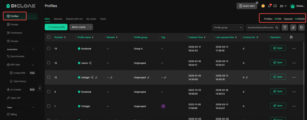Go to the Trash tab

point(103,19)
